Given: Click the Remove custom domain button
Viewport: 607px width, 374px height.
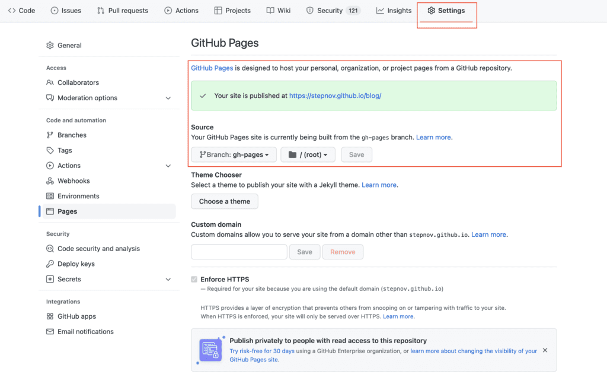Looking at the screenshot, I should (x=343, y=252).
